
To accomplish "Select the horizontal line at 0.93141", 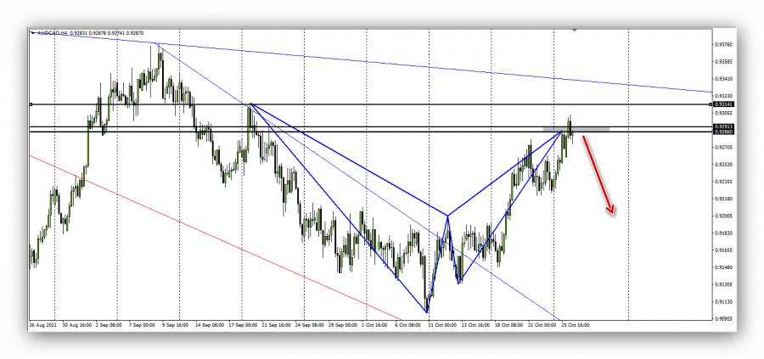I will coord(382,104).
